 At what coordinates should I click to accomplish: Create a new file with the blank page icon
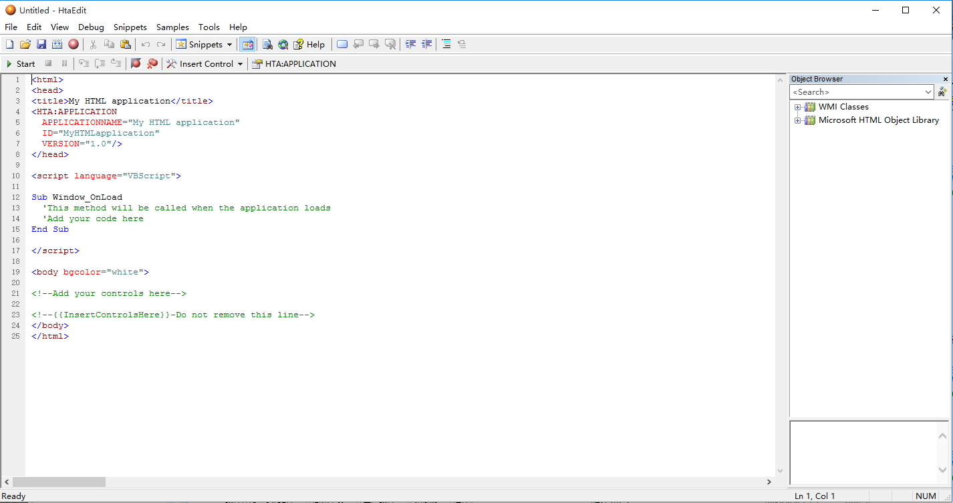pos(9,44)
